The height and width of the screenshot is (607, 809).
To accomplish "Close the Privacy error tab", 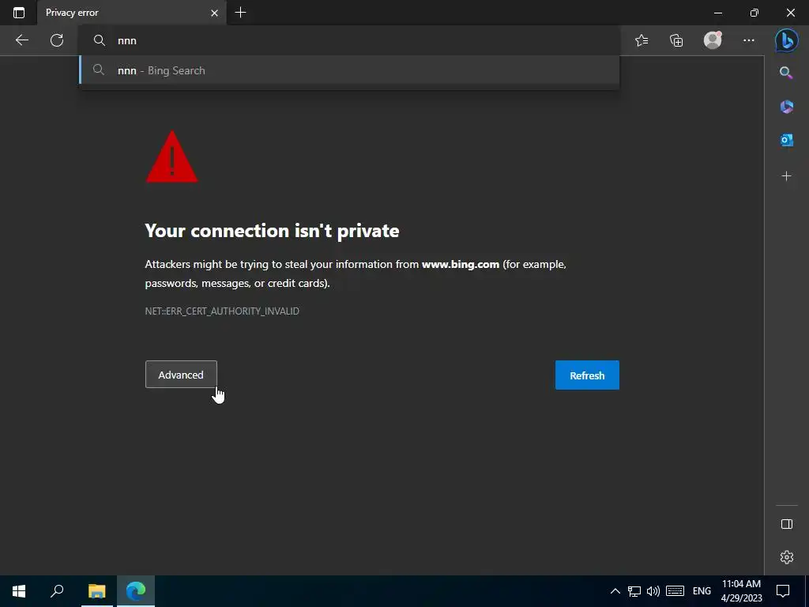I will 214,13.
